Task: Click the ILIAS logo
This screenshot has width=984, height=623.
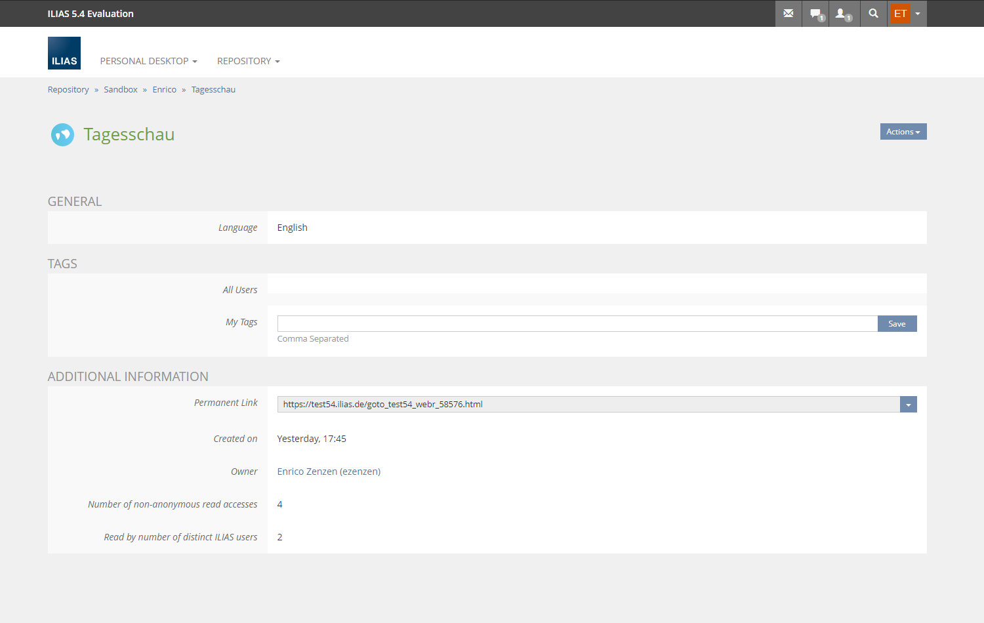Action: coord(64,53)
